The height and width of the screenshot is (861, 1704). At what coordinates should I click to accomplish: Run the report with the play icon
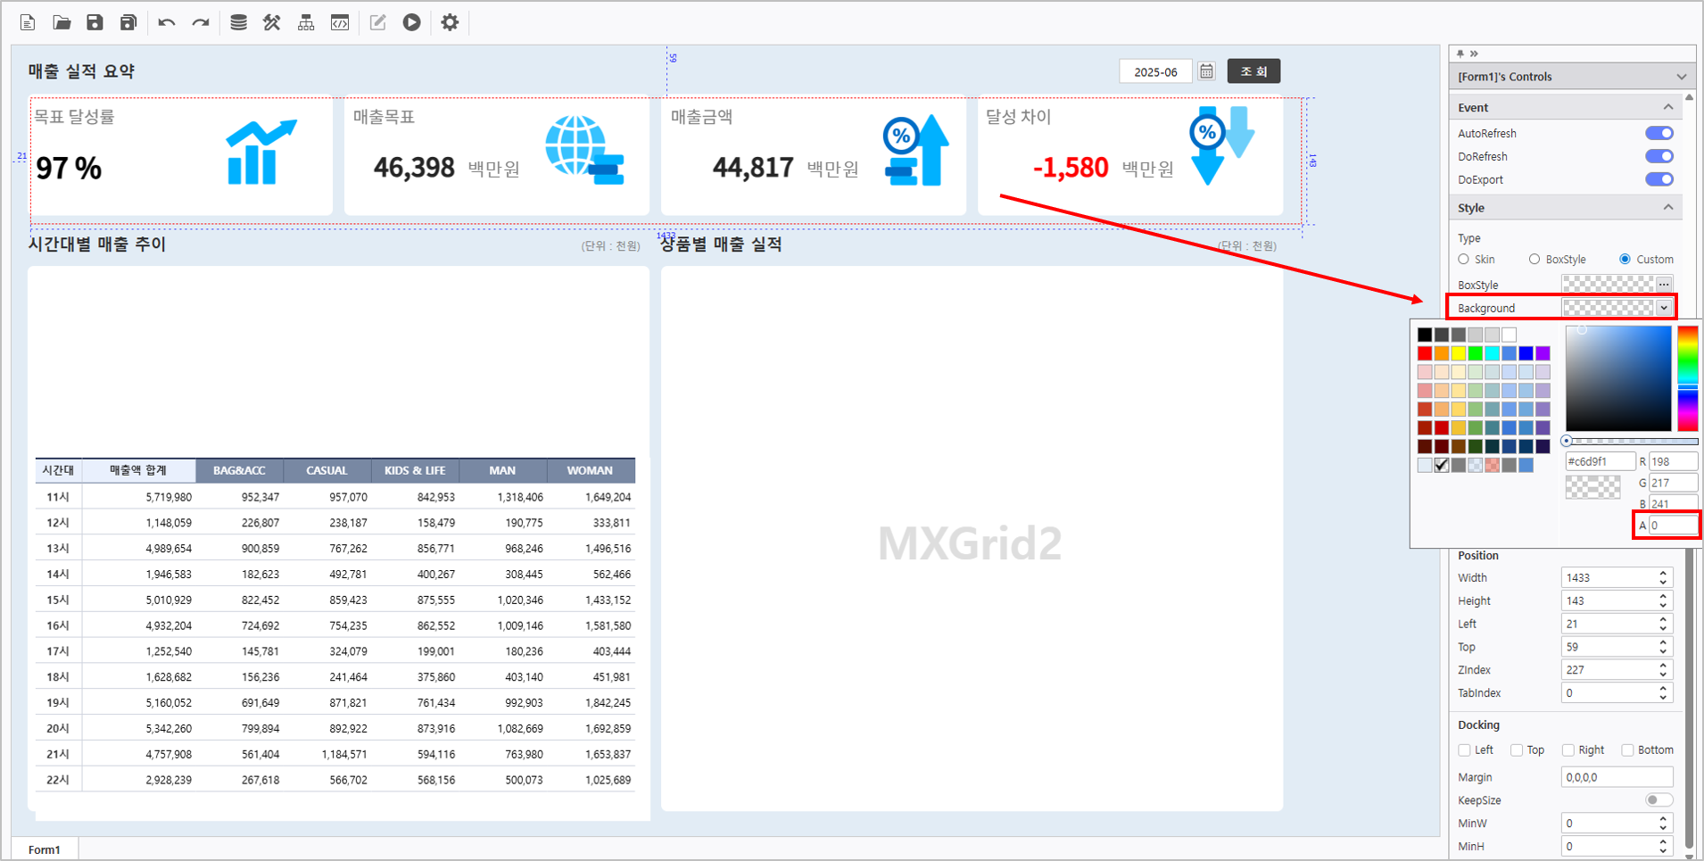[x=411, y=22]
